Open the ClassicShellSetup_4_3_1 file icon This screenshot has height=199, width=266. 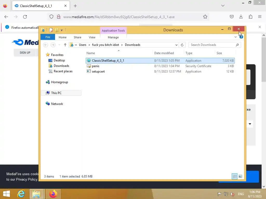tap(89, 60)
